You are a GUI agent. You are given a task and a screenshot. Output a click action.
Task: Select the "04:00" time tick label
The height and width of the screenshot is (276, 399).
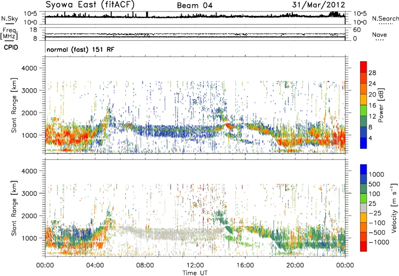pos(95,266)
